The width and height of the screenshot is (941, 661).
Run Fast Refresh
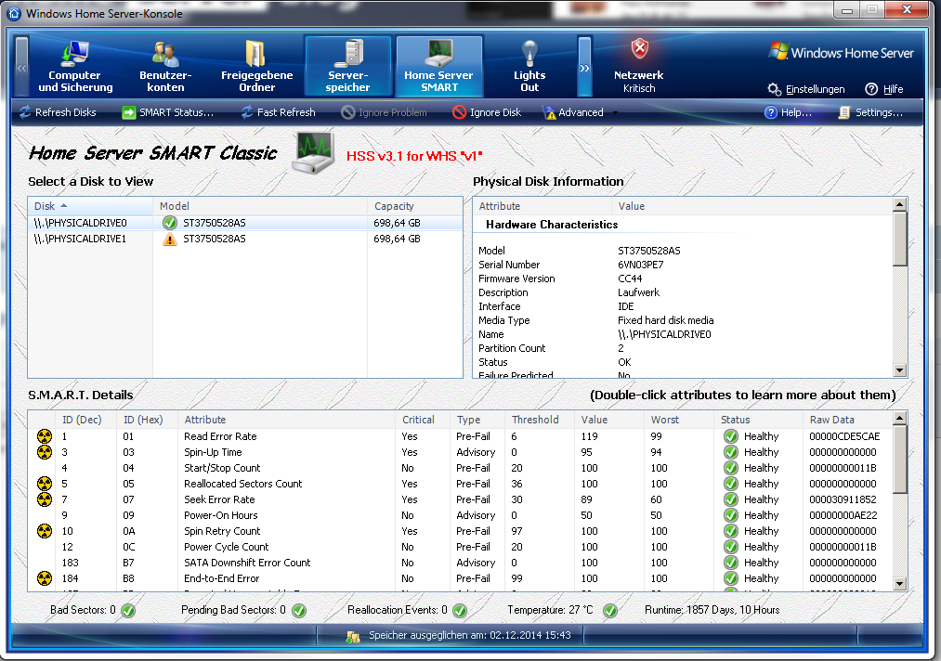(x=279, y=112)
